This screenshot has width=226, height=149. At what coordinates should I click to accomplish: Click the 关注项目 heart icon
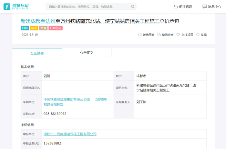[x=178, y=35]
